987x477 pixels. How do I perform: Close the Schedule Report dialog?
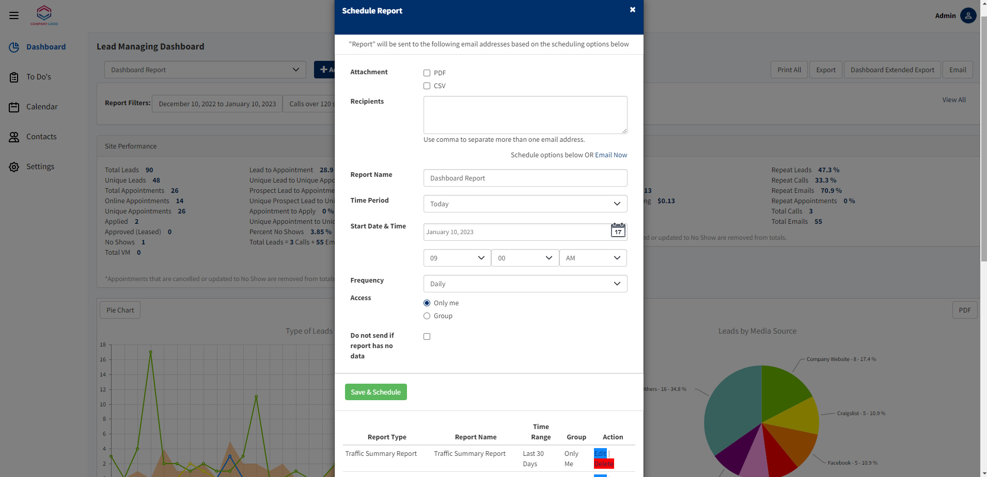point(632,10)
